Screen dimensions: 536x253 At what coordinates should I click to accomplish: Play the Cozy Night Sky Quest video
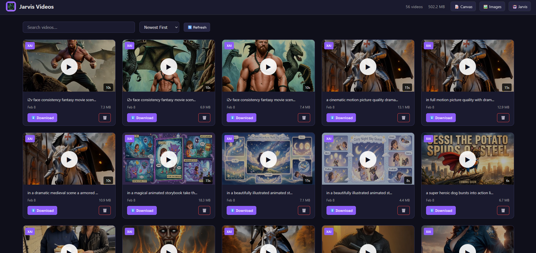tap(368, 159)
